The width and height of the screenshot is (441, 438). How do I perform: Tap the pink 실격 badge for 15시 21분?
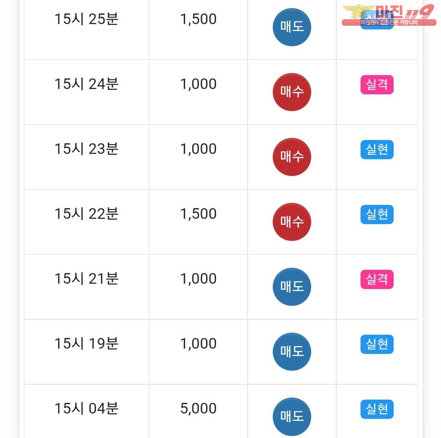click(x=377, y=280)
